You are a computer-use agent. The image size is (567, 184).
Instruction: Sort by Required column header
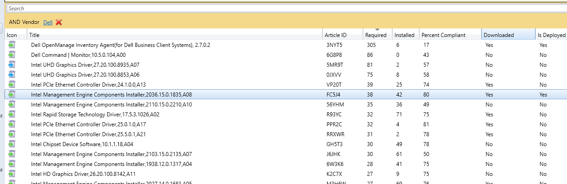pyautogui.click(x=377, y=35)
